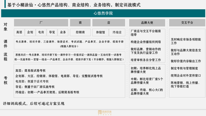
Task: Click the 导览 box
Action: pos(52,32)
